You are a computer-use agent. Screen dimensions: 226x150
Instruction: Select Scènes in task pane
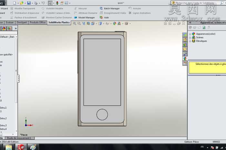coord(200,37)
